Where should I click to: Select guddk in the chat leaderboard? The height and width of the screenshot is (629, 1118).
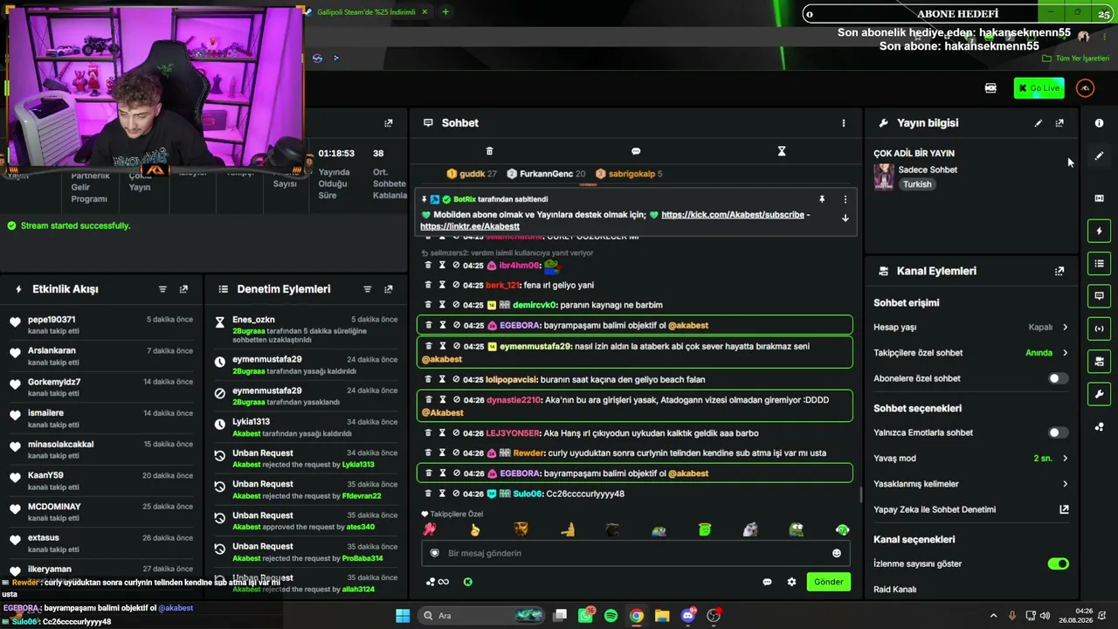click(470, 174)
